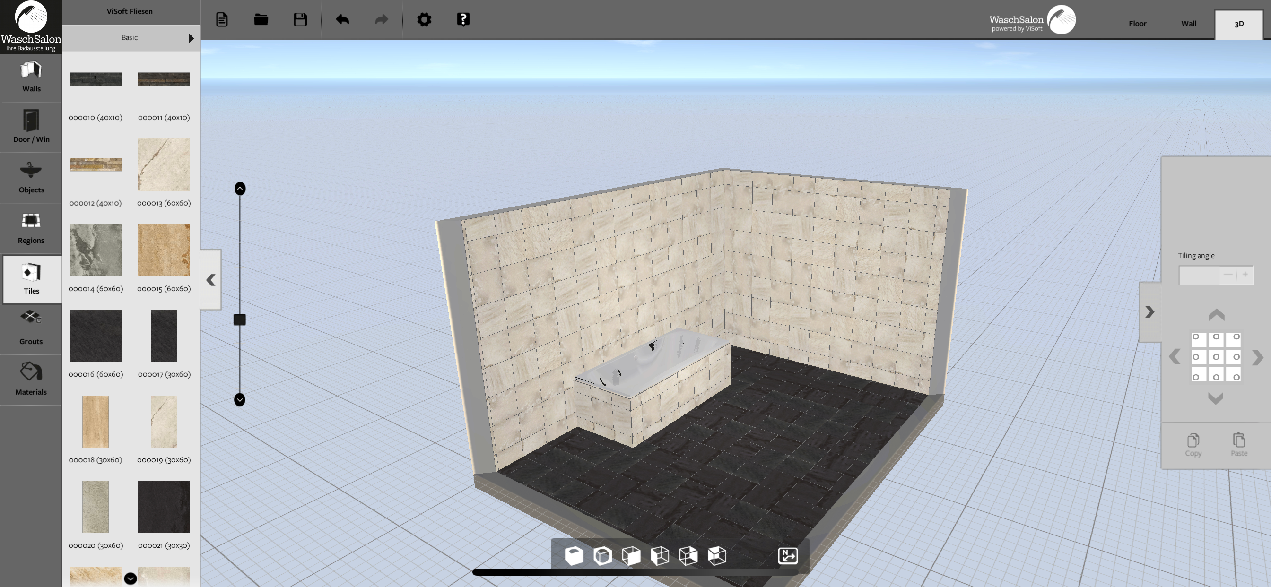Screen dimensions: 1271x587
Task: Shift tiling downward with down chevron
Action: 1216,398
